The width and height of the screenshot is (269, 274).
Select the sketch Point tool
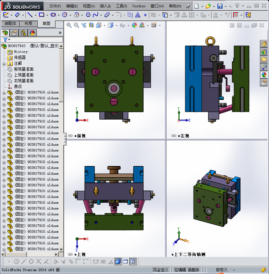pyautogui.click(x=145, y=15)
